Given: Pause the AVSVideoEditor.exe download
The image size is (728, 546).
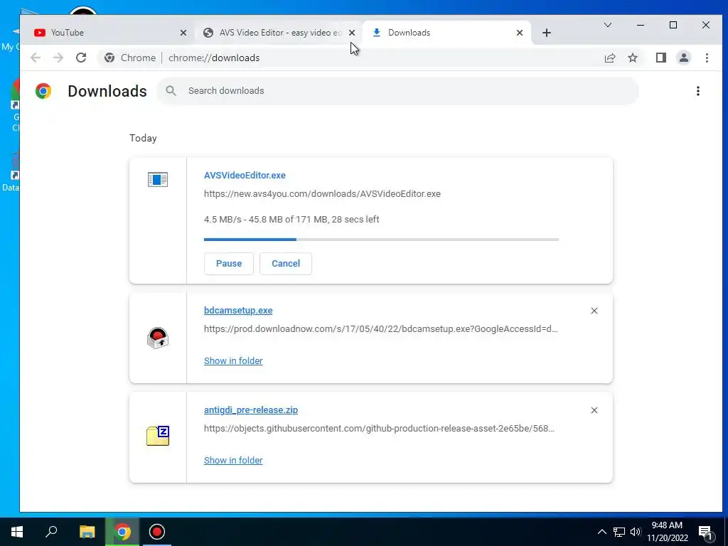Looking at the screenshot, I should pyautogui.click(x=229, y=263).
